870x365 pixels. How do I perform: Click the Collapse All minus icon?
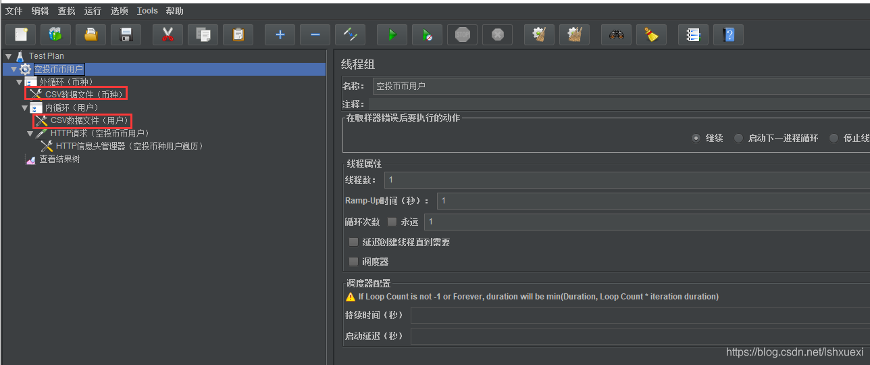coord(315,34)
